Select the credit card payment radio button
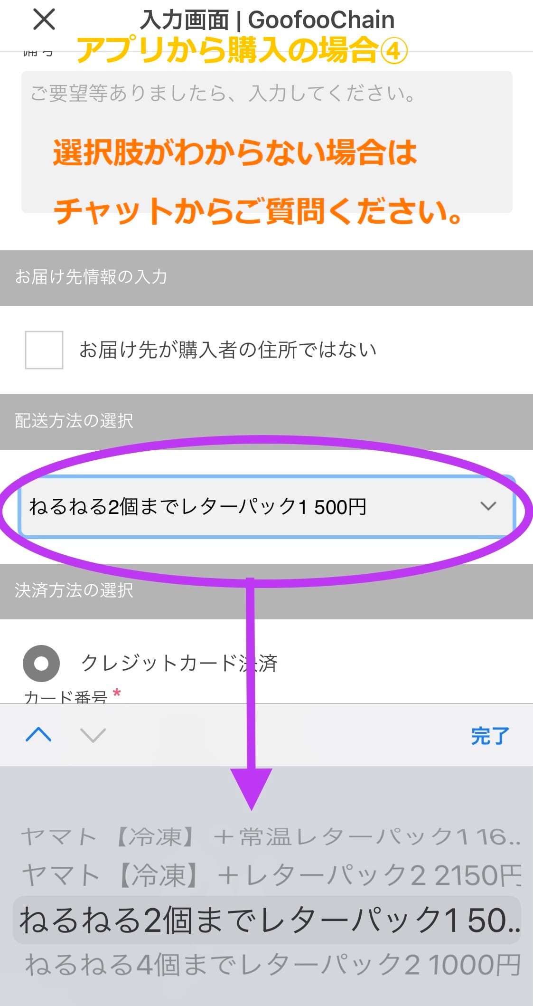Screen dimensions: 533x1006 tap(41, 663)
